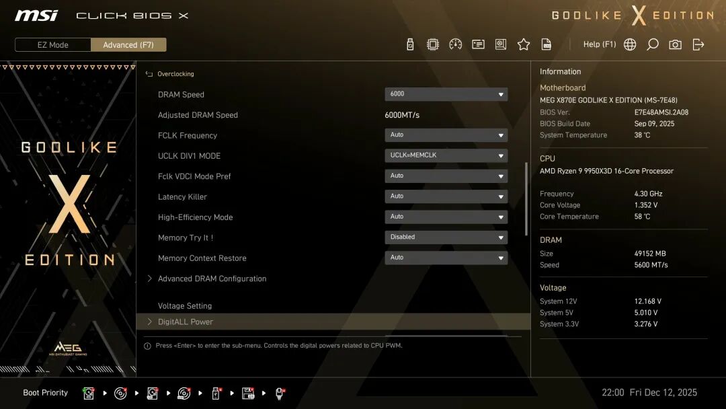
Task: Click the card-shaped profile icon in toolbar
Action: pos(479,44)
